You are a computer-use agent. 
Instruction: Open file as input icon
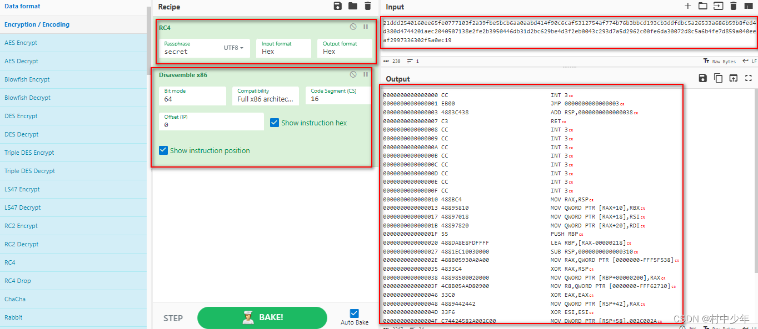coord(718,6)
